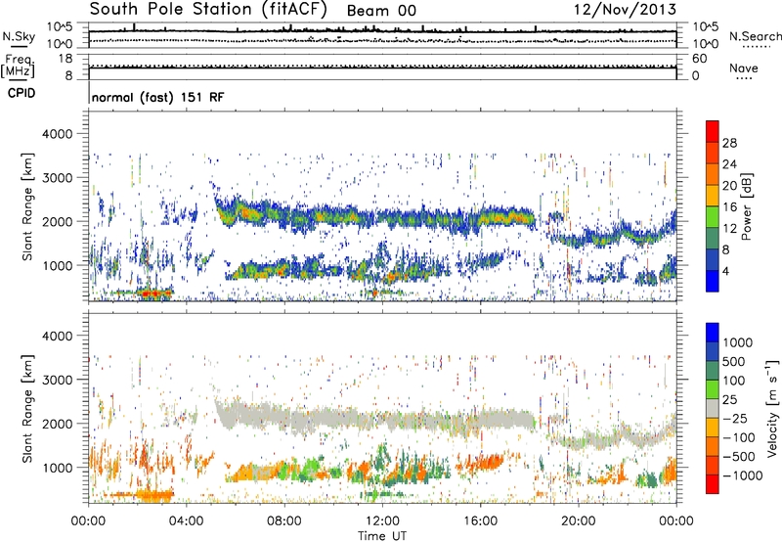
Task: Click the '16:00' time axis tick label
Action: pos(480,521)
